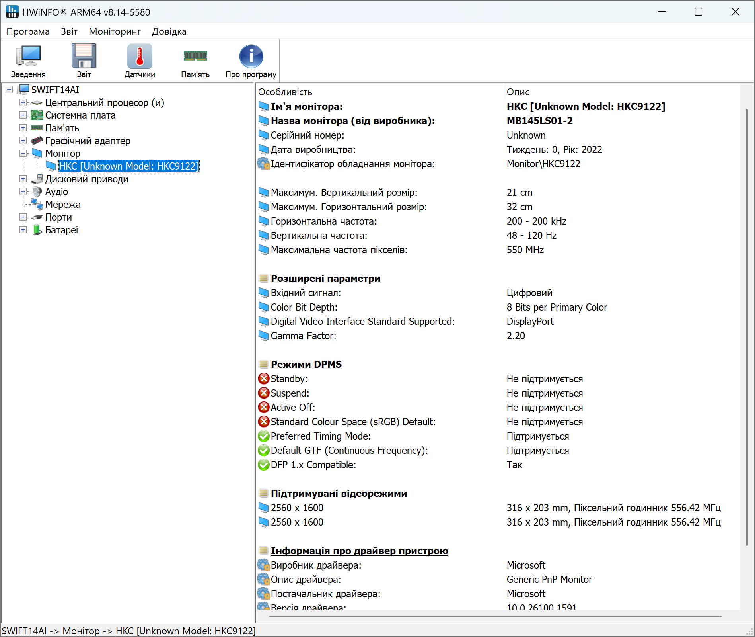Image resolution: width=755 pixels, height=637 pixels.
Task: Open the Довідка menu
Action: pyautogui.click(x=169, y=31)
